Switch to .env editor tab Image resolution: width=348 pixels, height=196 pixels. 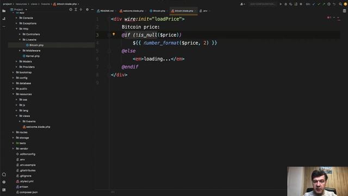(x=204, y=11)
